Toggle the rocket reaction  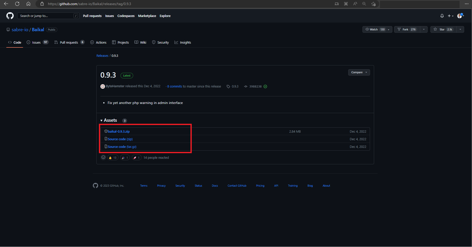[137, 157]
